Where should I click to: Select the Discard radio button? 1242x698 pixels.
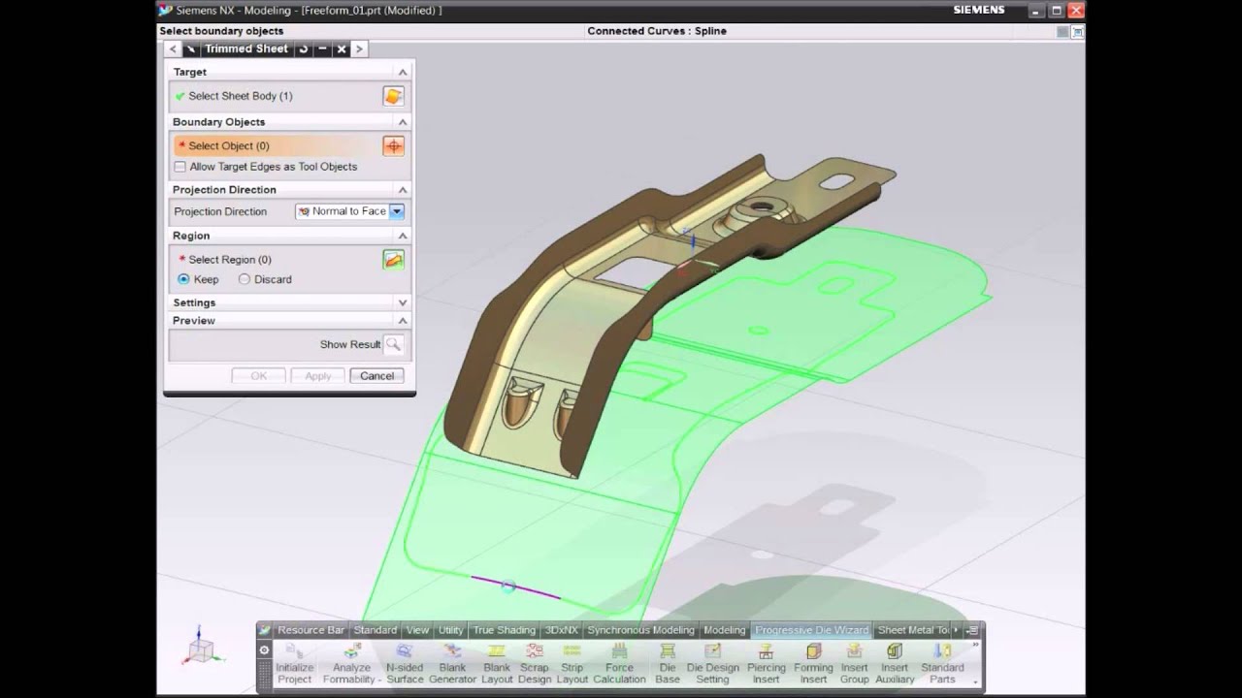[245, 279]
